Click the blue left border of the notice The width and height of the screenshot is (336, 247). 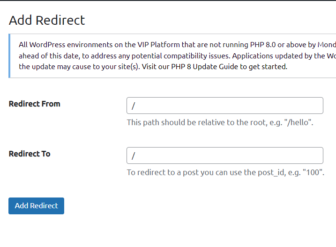tap(9, 56)
